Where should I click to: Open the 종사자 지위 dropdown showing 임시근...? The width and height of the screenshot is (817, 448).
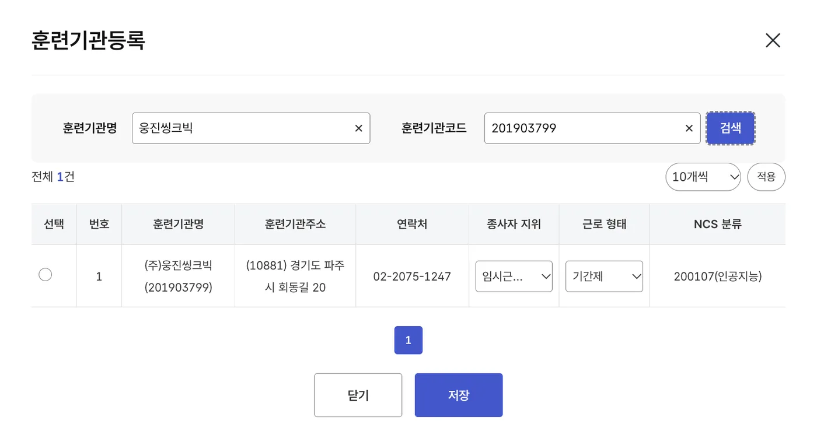pyautogui.click(x=514, y=276)
